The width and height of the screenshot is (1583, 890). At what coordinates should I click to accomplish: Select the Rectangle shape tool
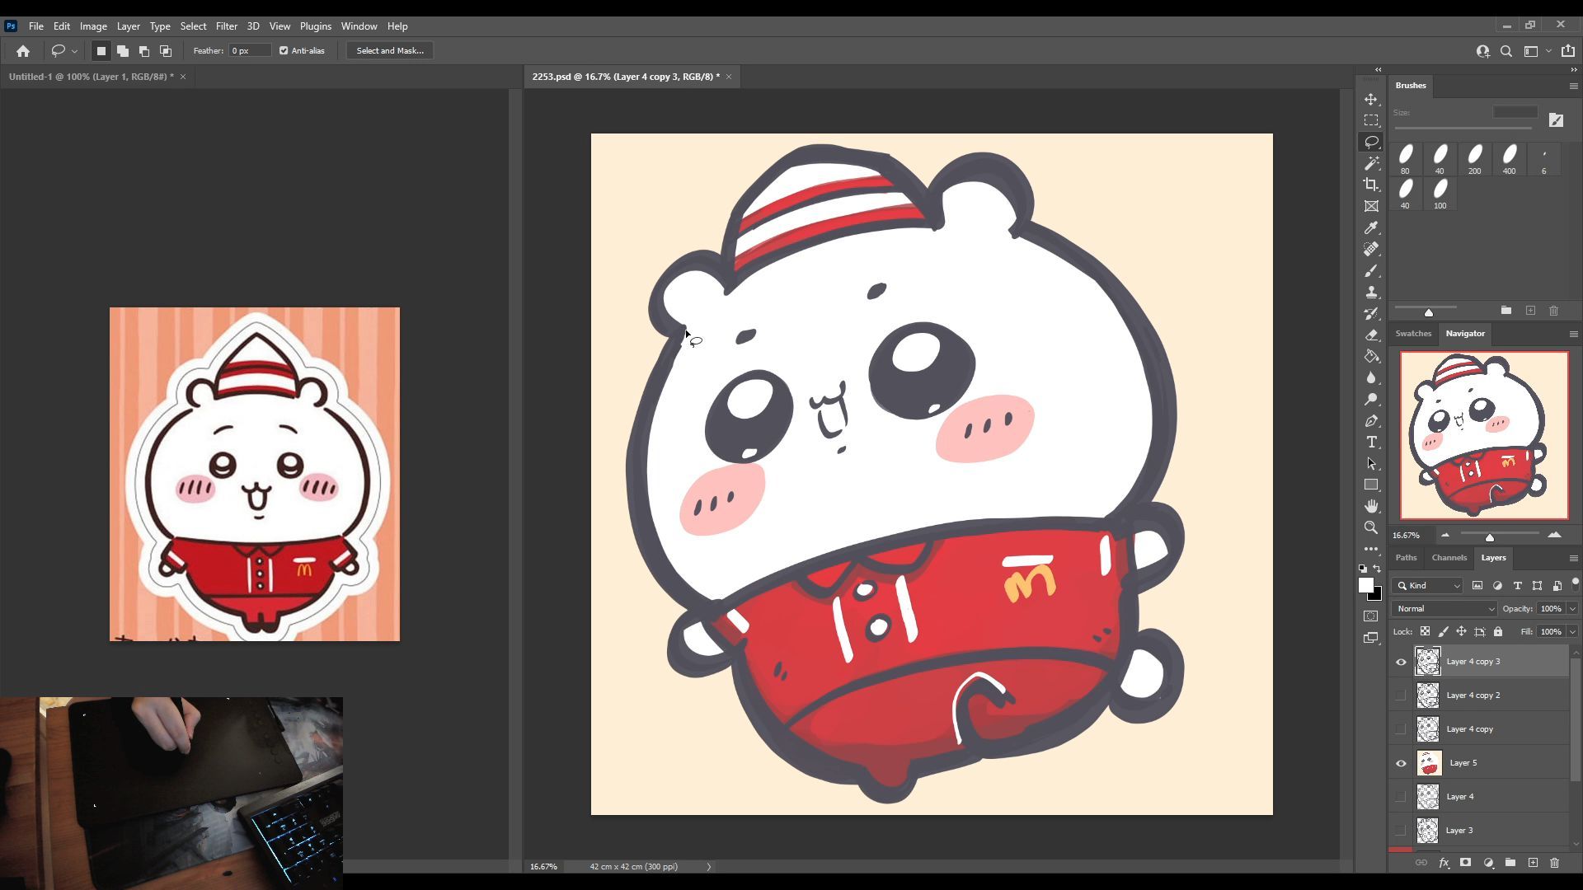point(1371,485)
